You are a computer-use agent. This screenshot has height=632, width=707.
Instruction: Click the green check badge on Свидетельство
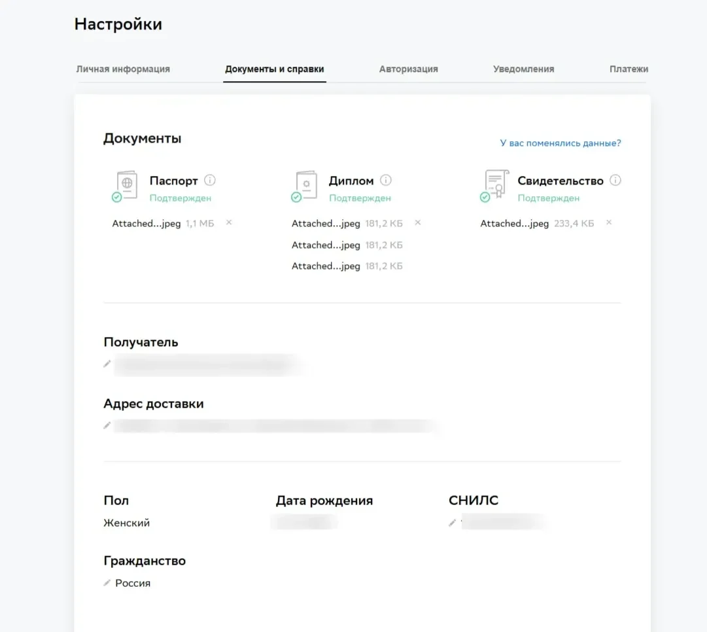coord(485,197)
